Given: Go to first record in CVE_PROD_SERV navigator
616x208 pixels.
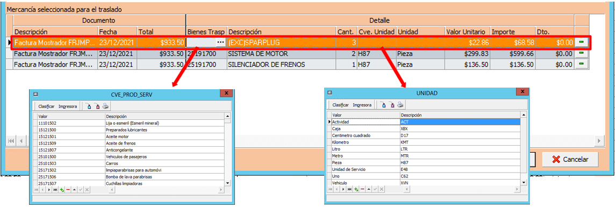Looking at the screenshot, I should tap(36, 190).
